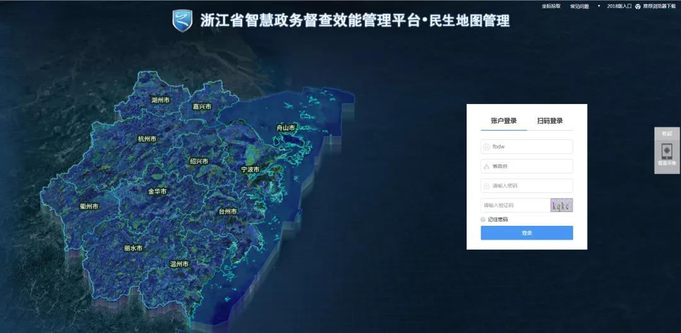Image resolution: width=681 pixels, height=333 pixels.
Task: Select 嘉兴市 on the map
Action: coord(202,107)
